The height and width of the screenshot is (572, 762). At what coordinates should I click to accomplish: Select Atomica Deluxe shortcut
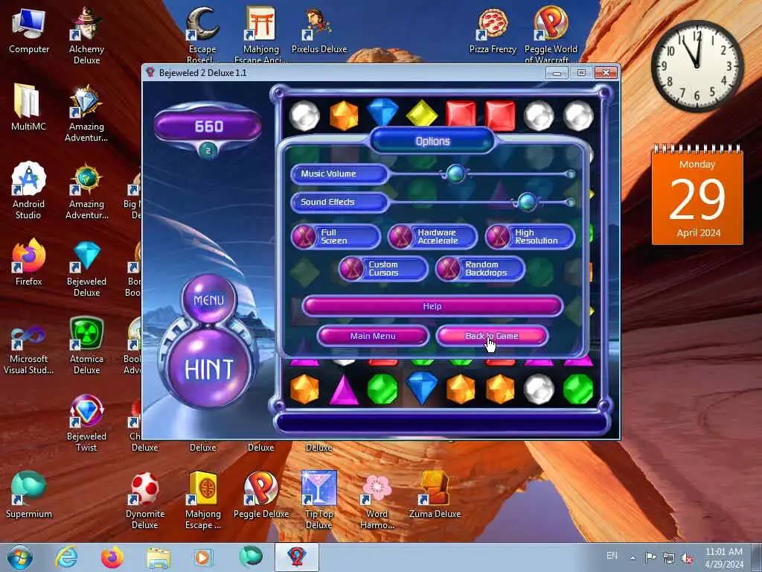(86, 345)
